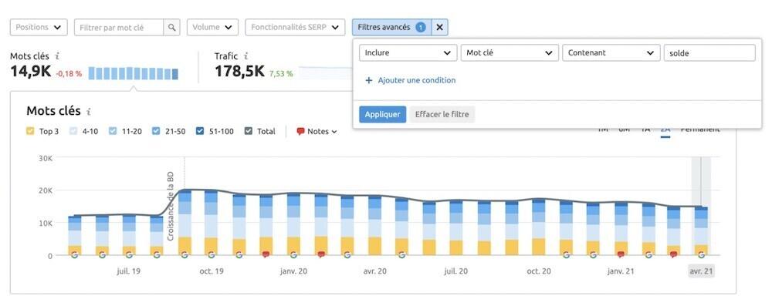The height and width of the screenshot is (306, 772).
Task: Toggle the 11-20 positions checkbox
Action: point(113,131)
